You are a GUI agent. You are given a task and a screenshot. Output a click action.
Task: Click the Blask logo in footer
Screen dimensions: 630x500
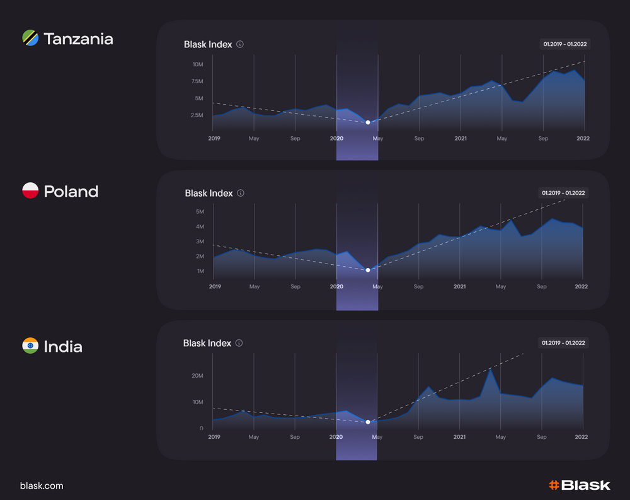point(579,485)
